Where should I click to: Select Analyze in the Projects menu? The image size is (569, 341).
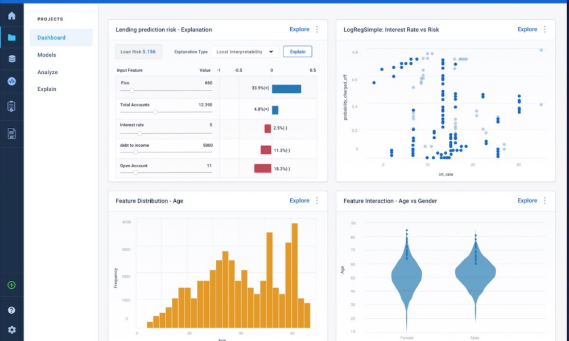48,72
